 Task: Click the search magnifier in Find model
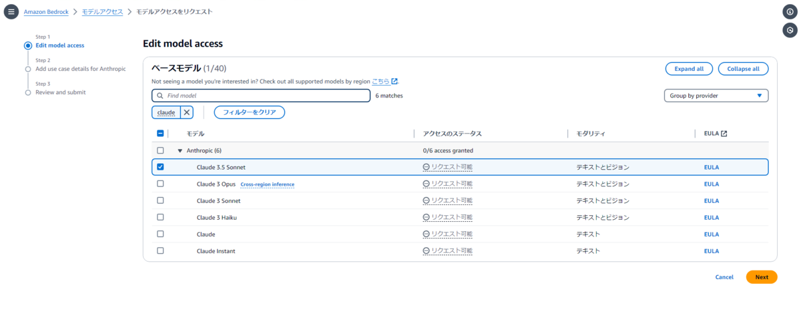pos(160,96)
